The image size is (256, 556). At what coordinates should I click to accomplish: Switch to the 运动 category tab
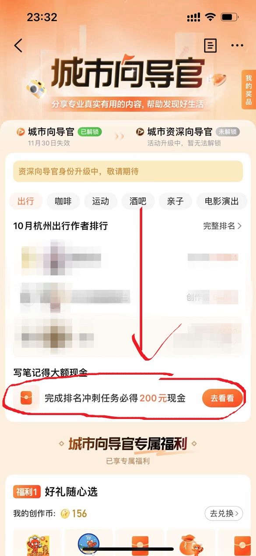click(x=101, y=202)
